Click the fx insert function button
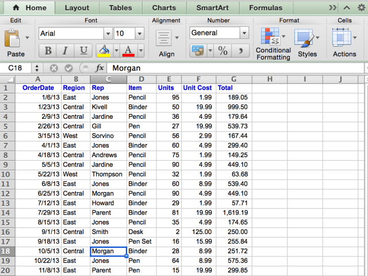Screen dimensions: 368x276 99,68
